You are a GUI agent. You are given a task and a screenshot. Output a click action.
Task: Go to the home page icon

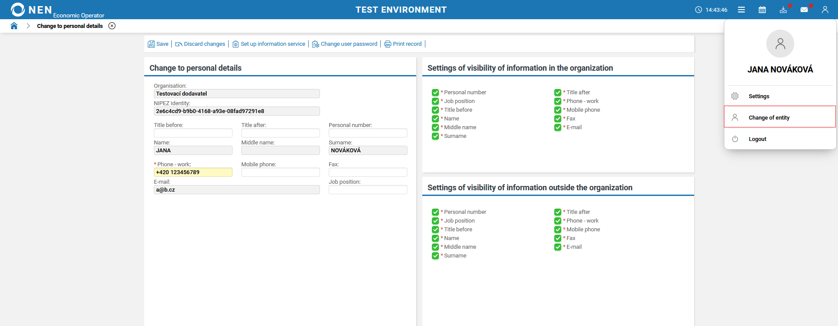point(14,26)
